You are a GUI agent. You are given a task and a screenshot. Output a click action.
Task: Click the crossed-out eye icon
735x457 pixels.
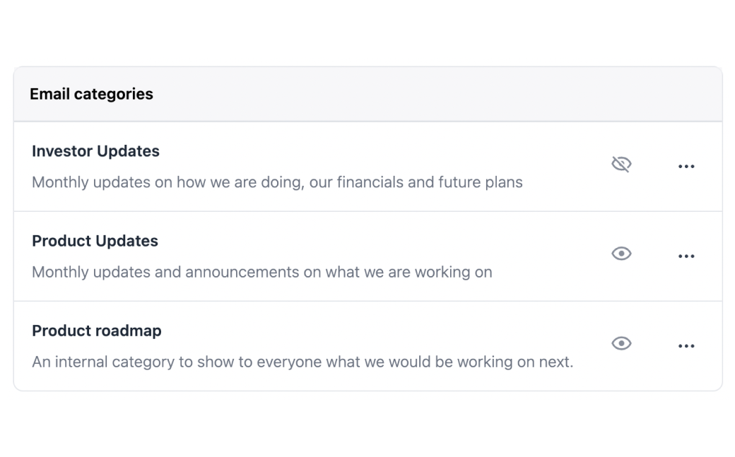point(621,165)
